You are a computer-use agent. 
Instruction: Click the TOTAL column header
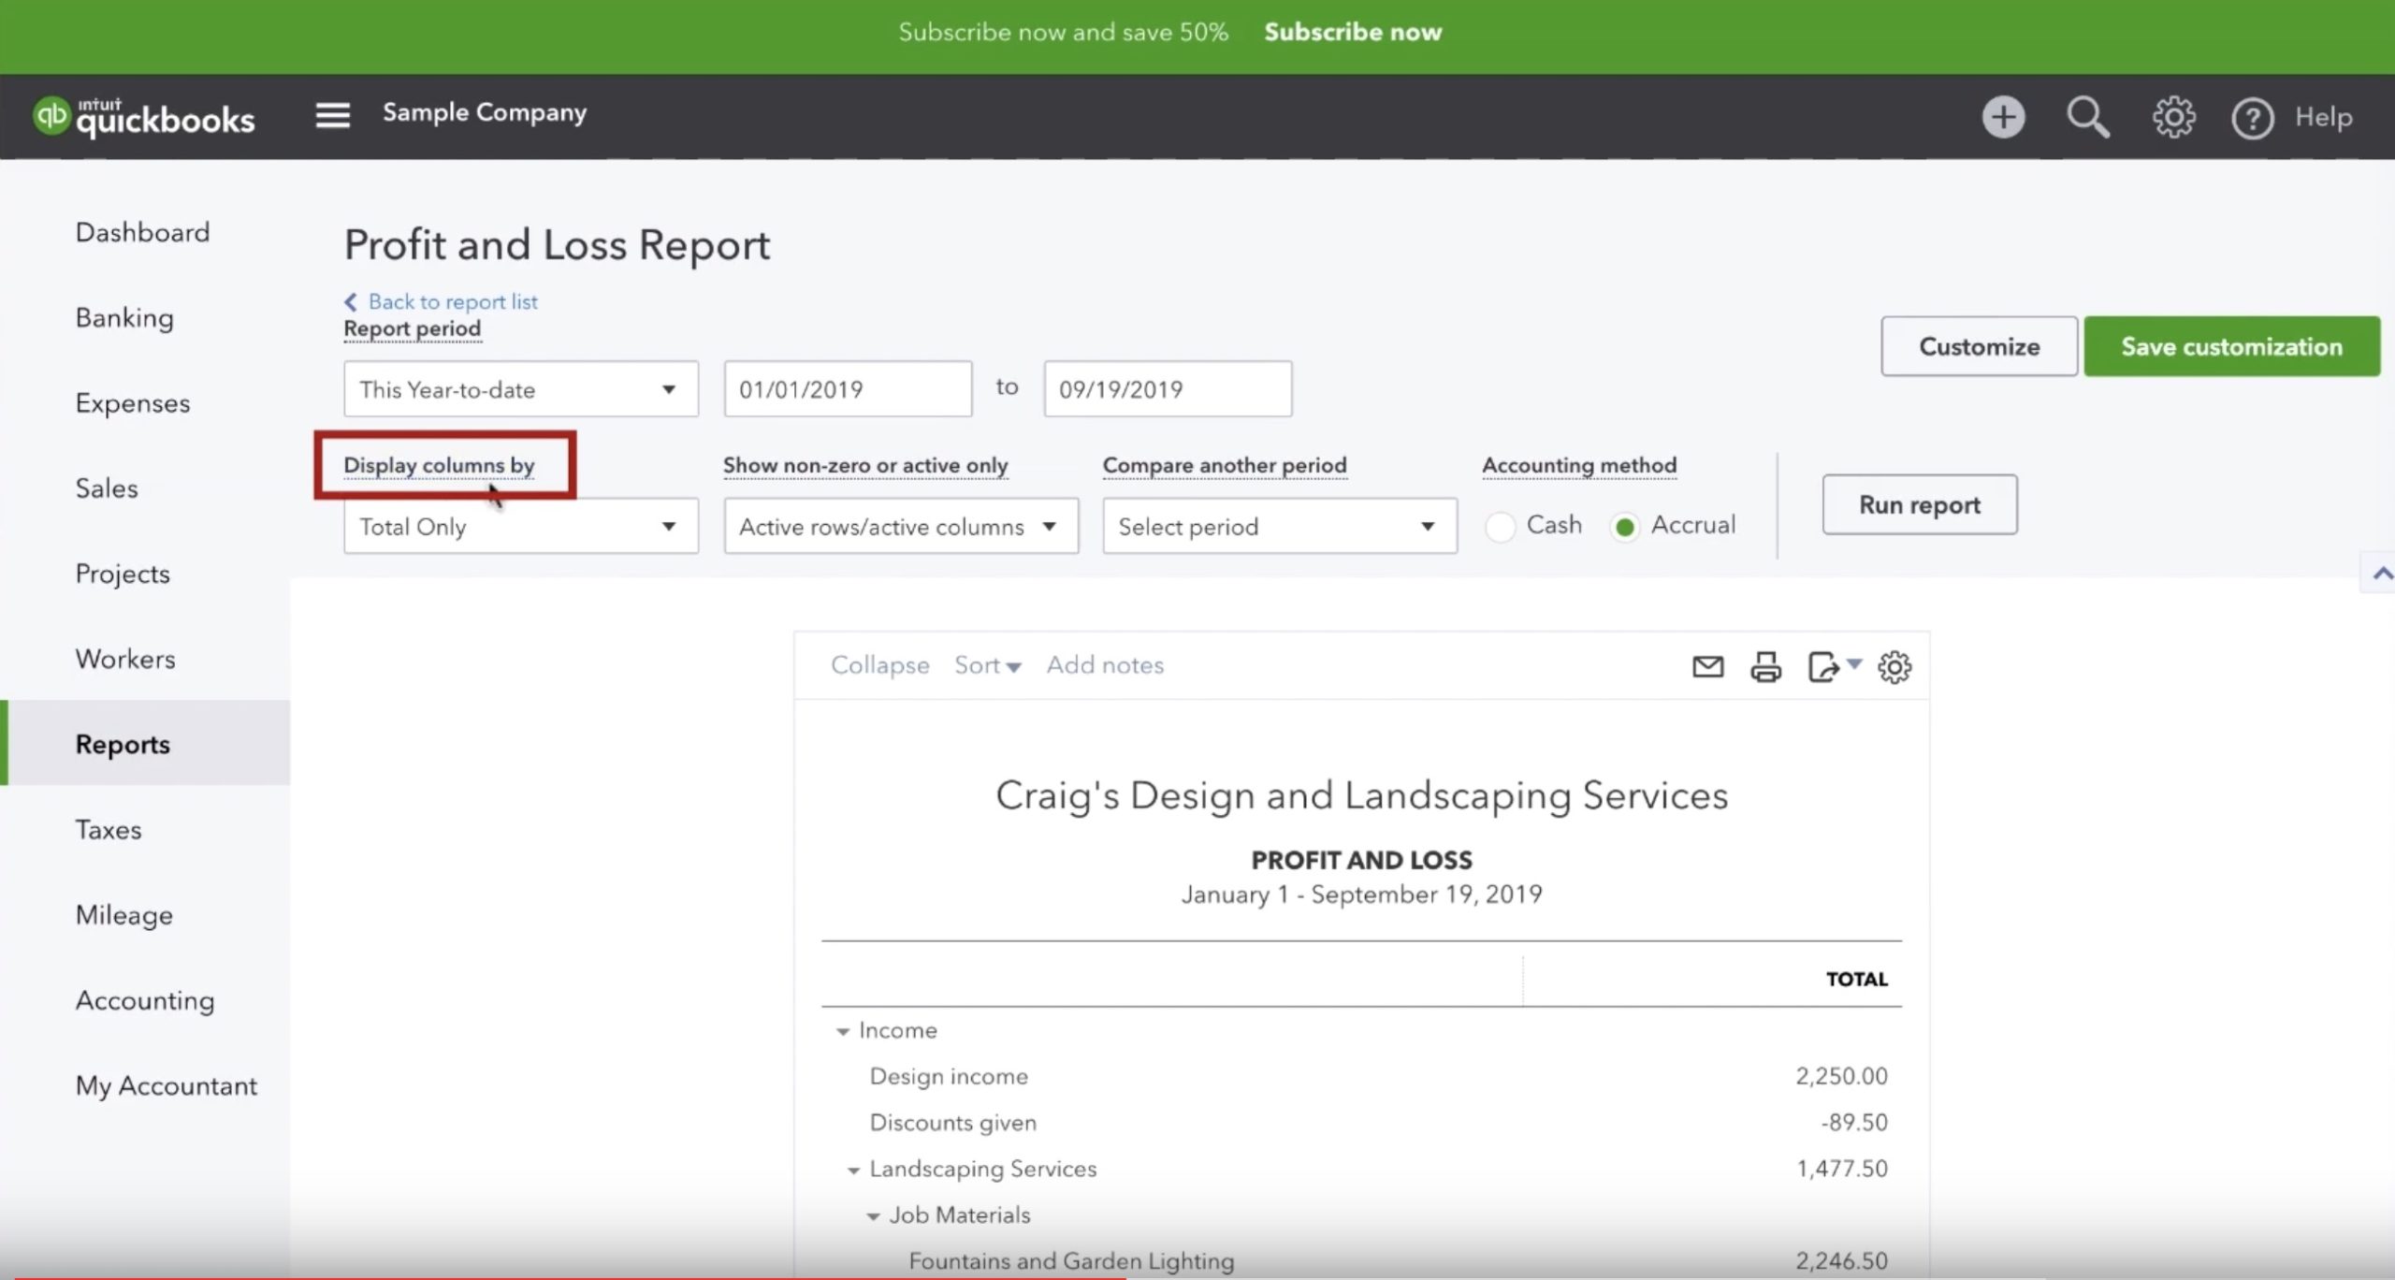[x=1856, y=980]
